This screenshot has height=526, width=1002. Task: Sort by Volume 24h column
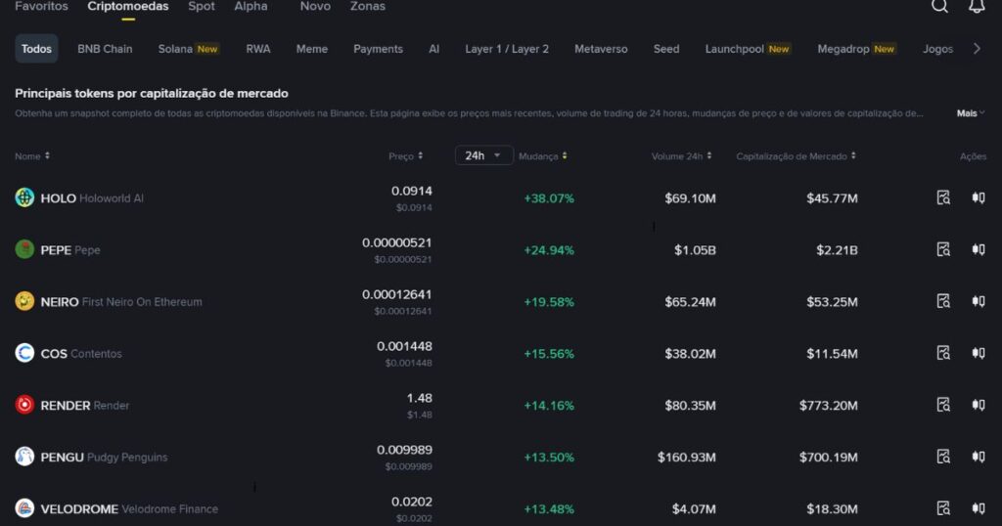(x=681, y=156)
